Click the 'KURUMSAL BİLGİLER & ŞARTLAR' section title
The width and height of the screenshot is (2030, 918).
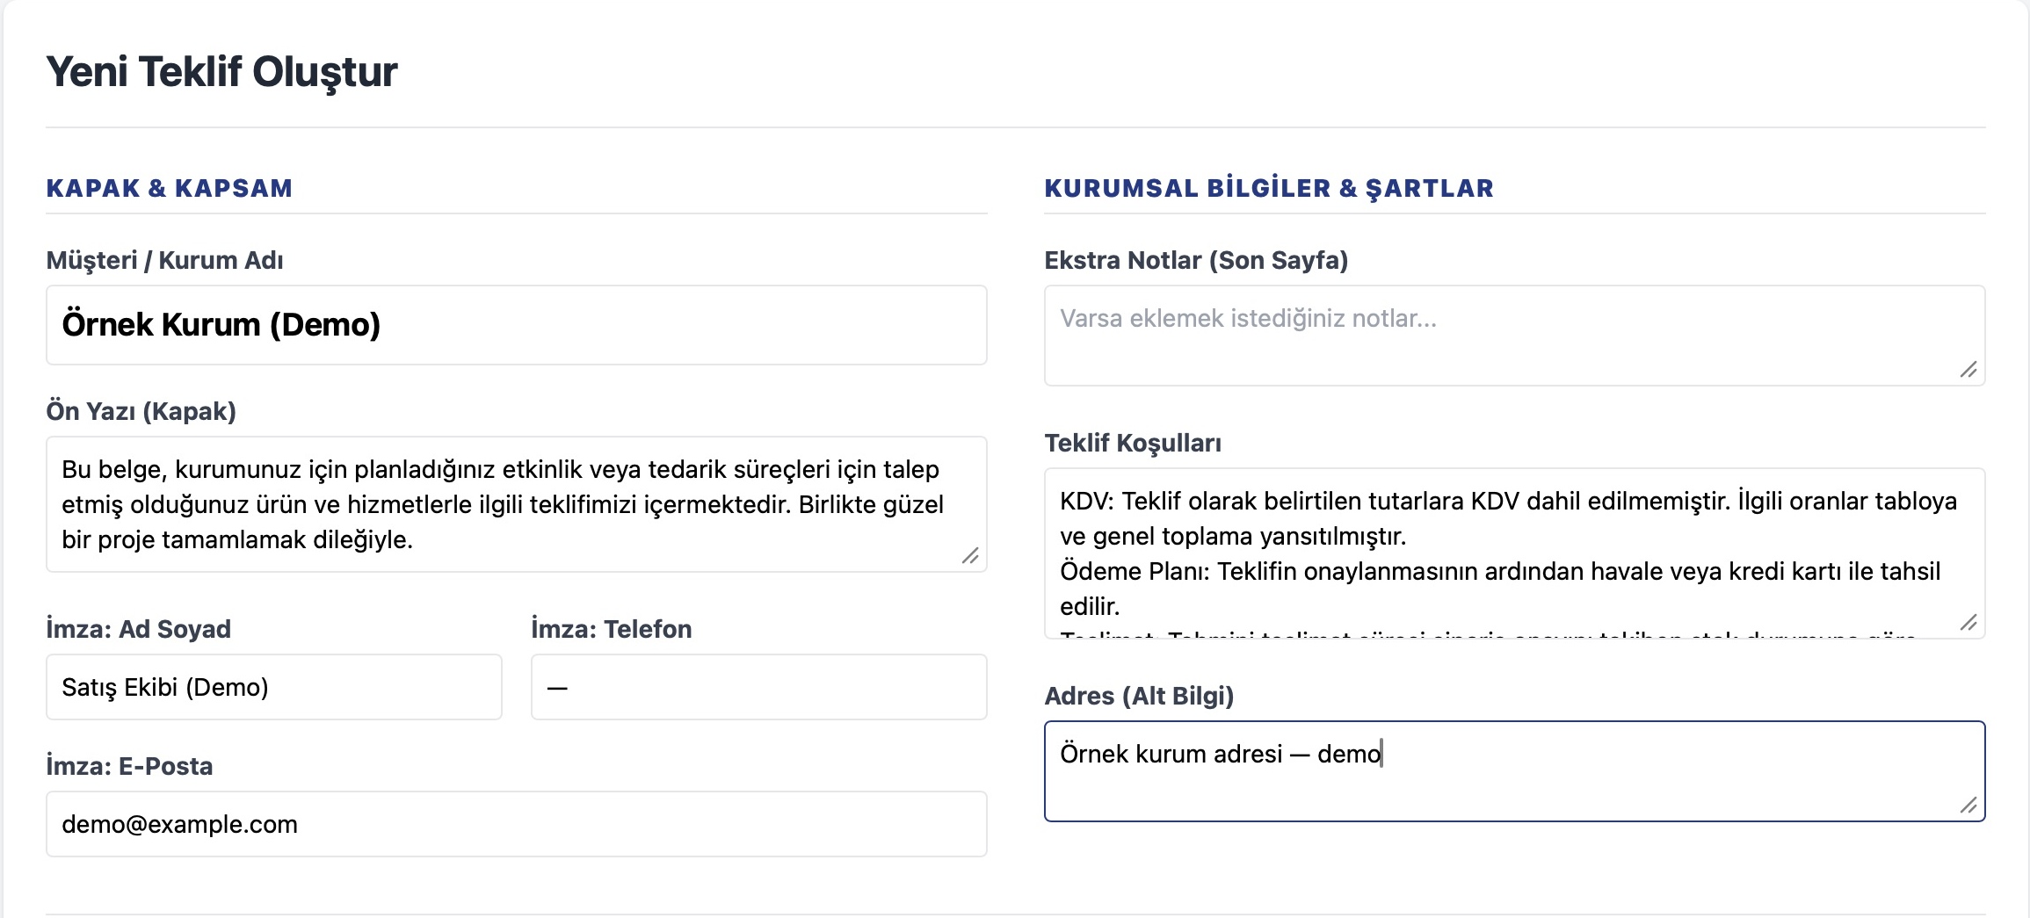tap(1269, 188)
